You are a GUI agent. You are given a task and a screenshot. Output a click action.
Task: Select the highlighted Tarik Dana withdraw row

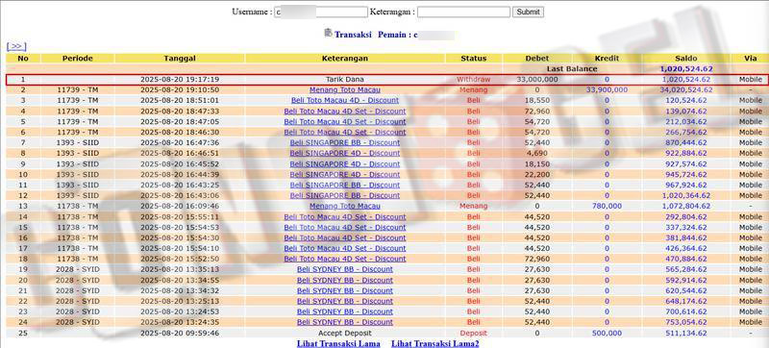[384, 80]
